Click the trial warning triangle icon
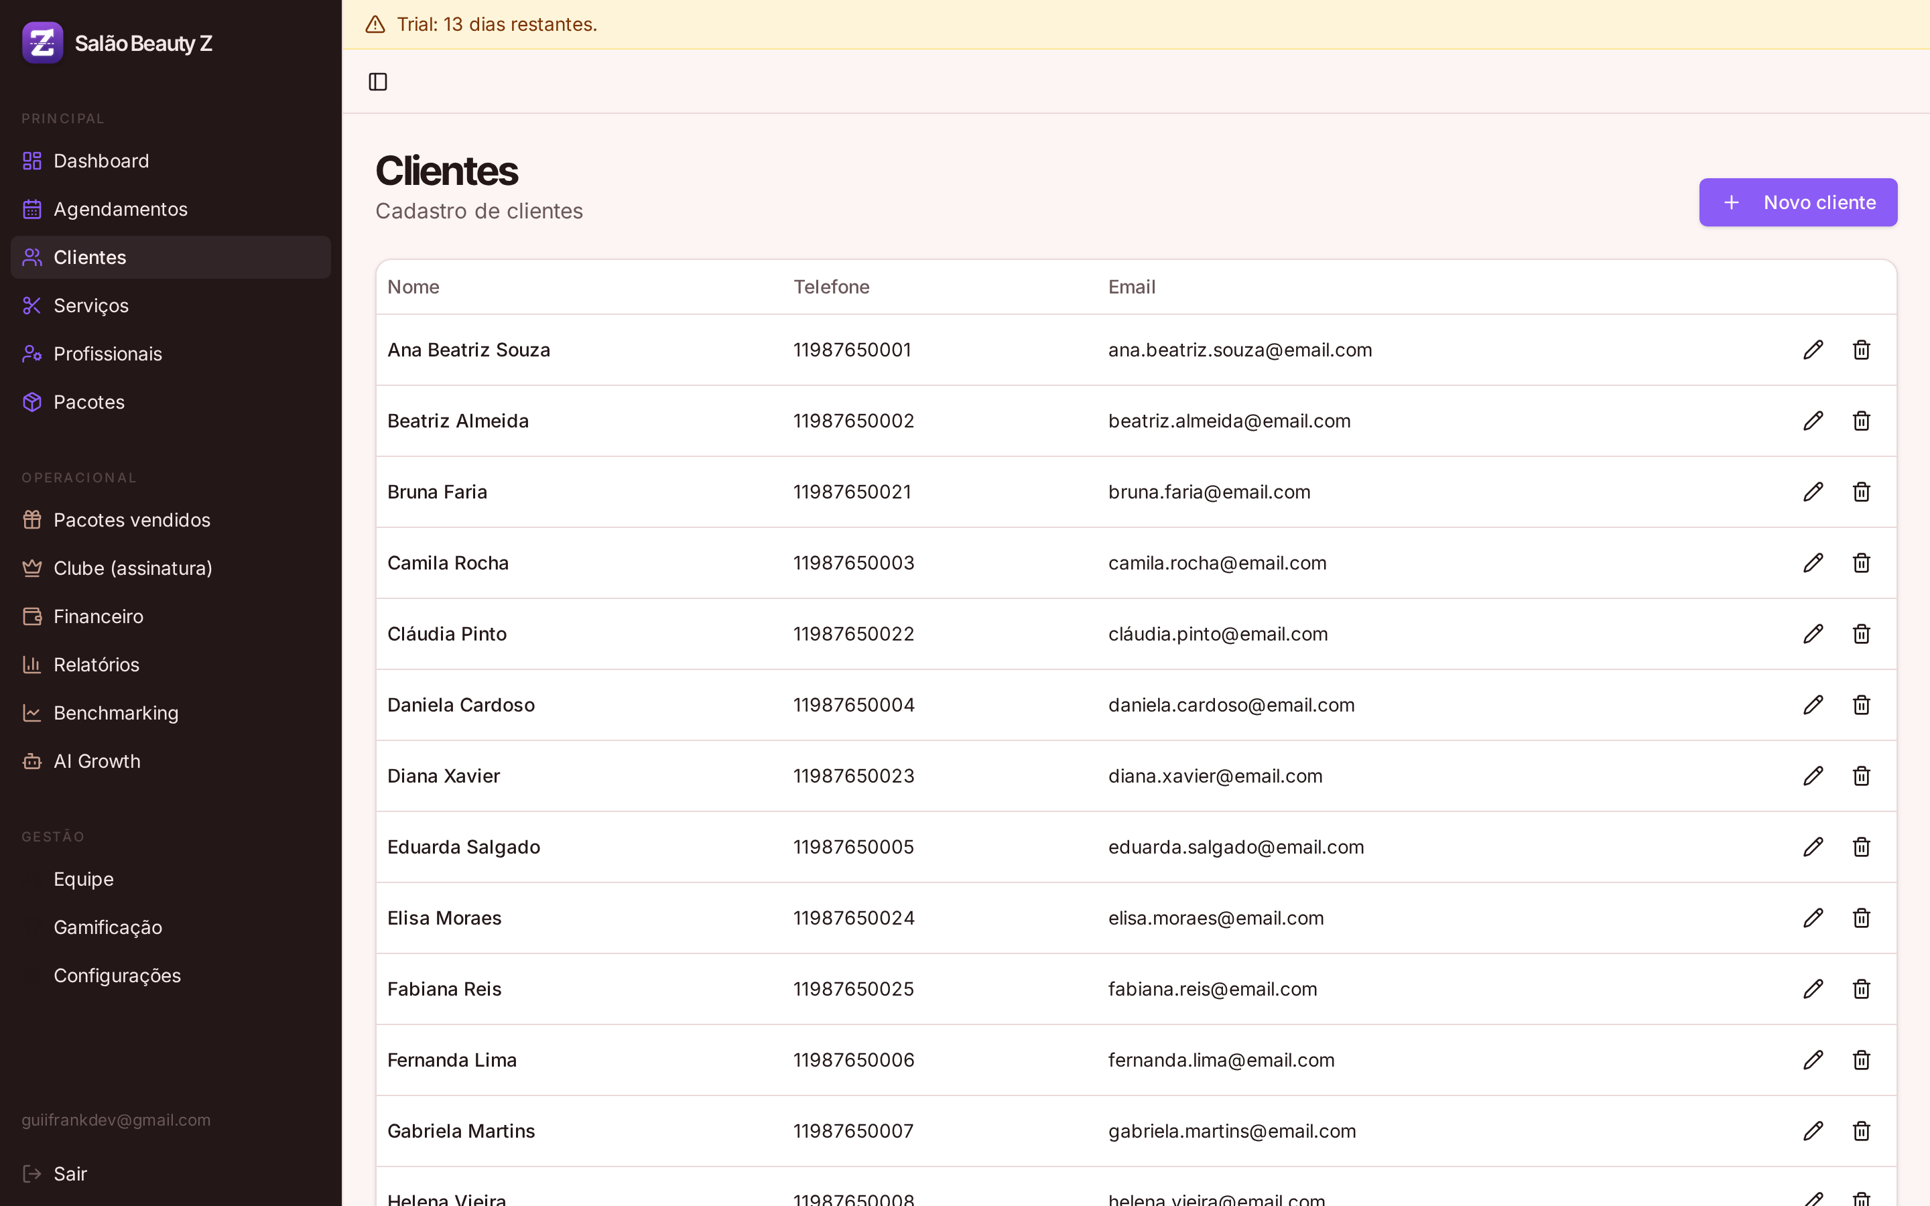 point(375,25)
